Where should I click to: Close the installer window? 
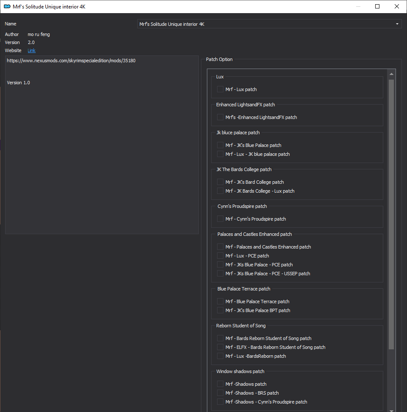tap(397, 7)
